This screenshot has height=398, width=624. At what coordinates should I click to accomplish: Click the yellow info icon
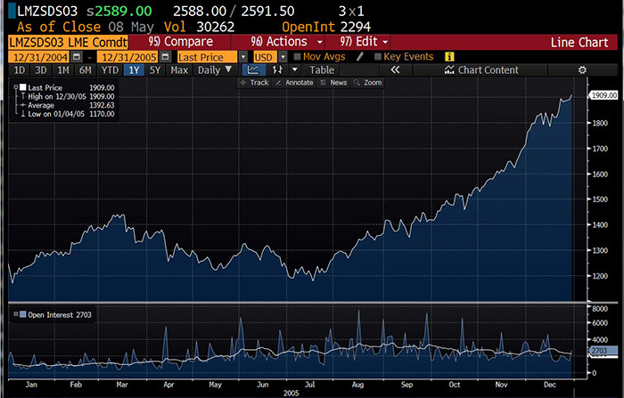click(x=449, y=56)
